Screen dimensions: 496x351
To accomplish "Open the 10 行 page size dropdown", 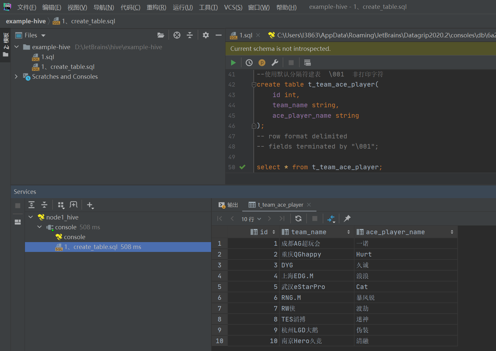I will (251, 219).
